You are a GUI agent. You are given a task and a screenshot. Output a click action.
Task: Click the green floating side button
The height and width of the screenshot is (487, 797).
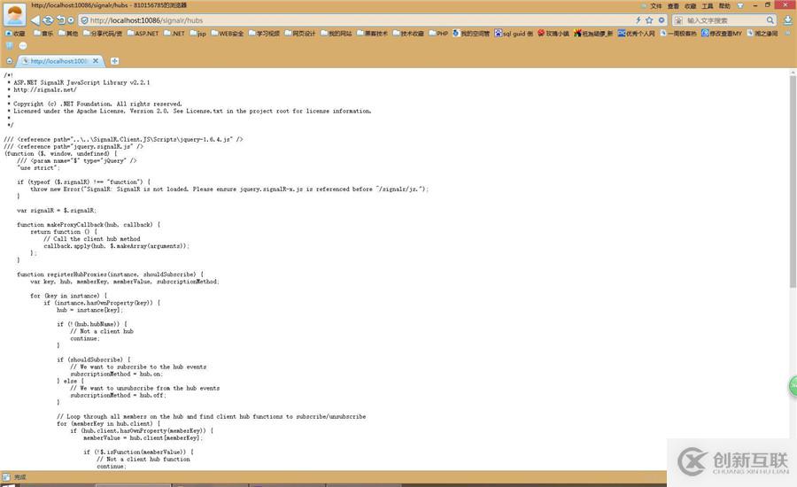[793, 386]
